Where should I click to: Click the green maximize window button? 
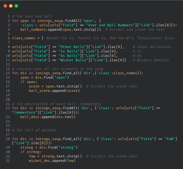click(x=16, y=6)
